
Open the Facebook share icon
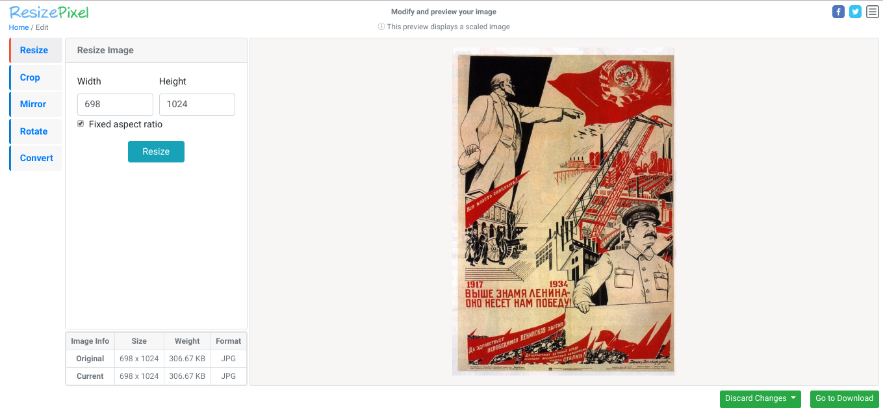click(838, 12)
